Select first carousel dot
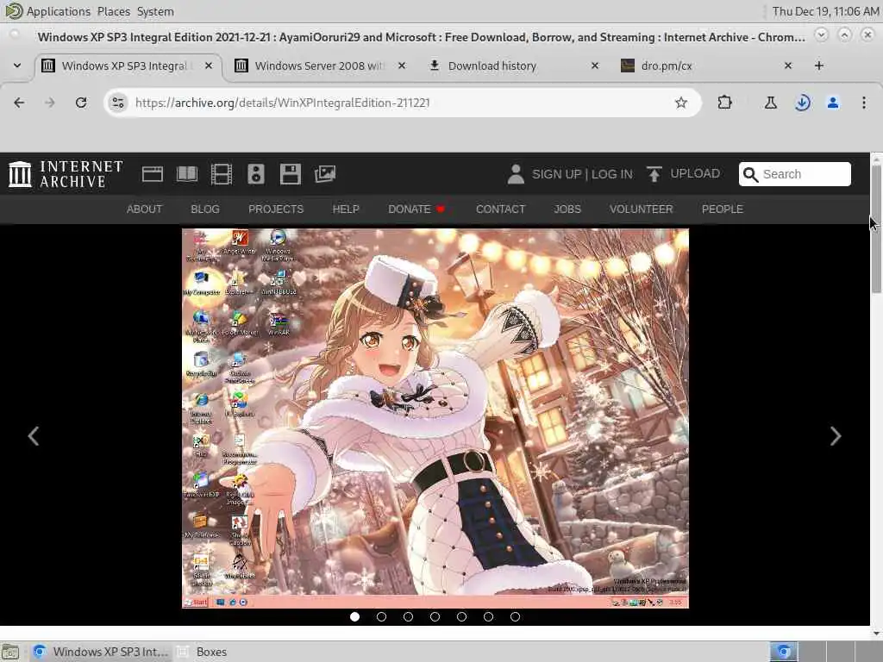 click(354, 617)
